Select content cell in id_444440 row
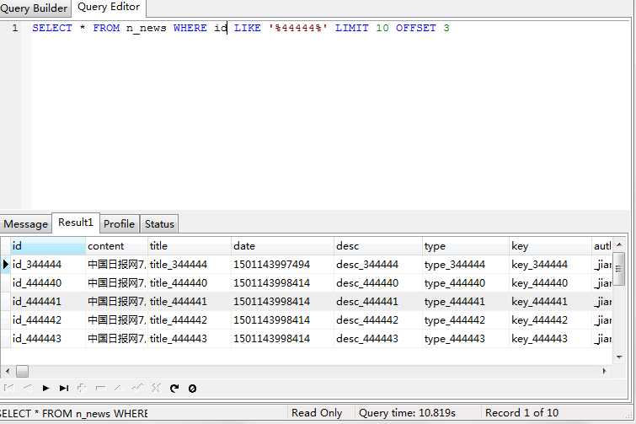The image size is (636, 424). (117, 282)
